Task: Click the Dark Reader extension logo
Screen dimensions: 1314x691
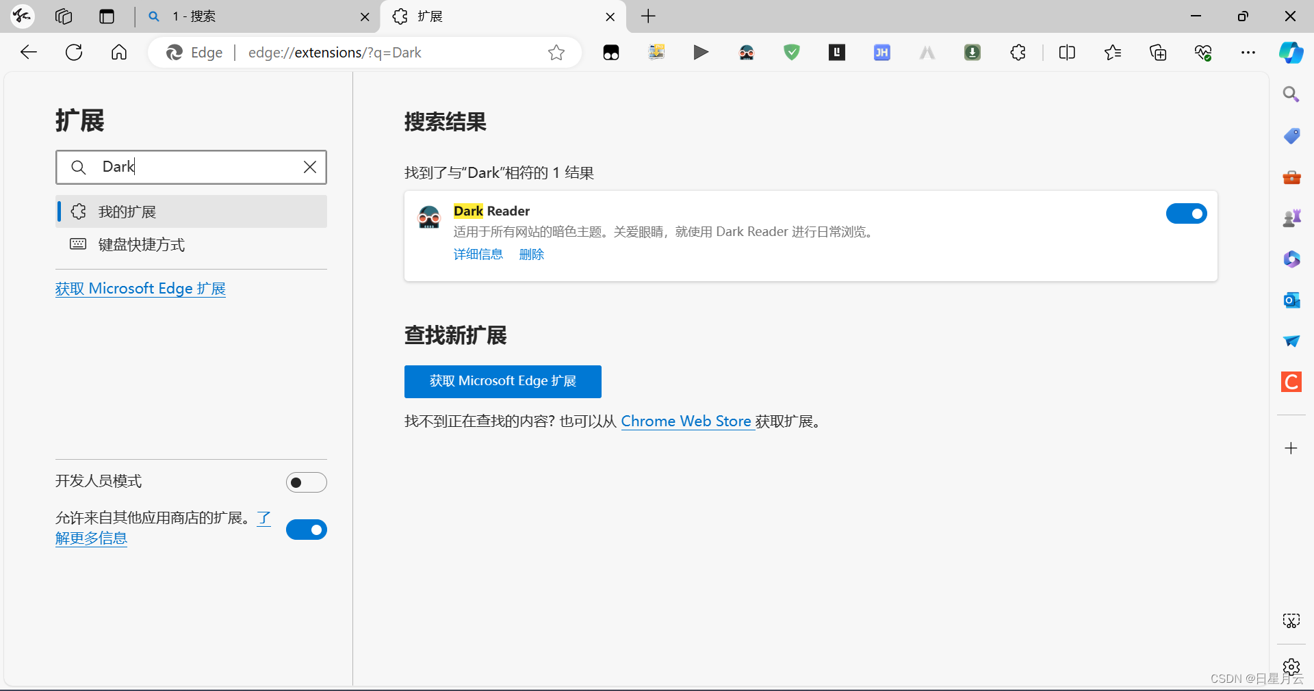Action: (429, 217)
